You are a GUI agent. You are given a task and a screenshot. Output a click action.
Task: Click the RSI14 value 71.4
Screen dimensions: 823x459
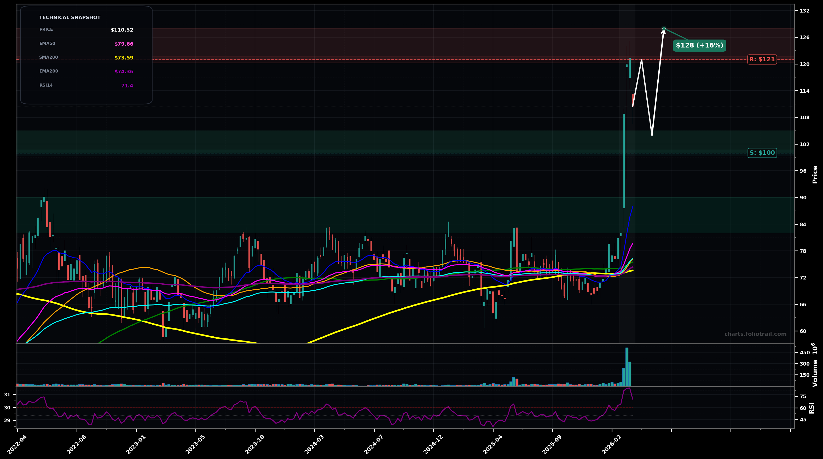(127, 86)
